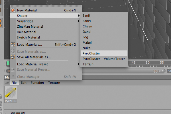
Task: Expand the VrayBridge submenu arrow
Action: pos(79,21)
